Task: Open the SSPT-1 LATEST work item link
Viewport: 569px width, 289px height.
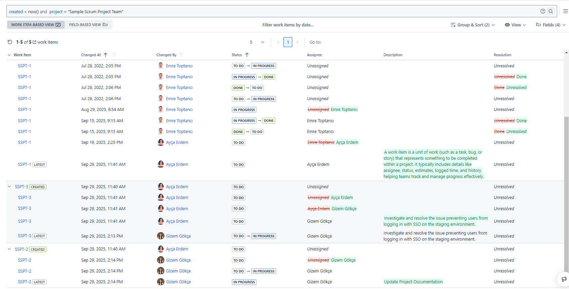Action: click(x=24, y=164)
